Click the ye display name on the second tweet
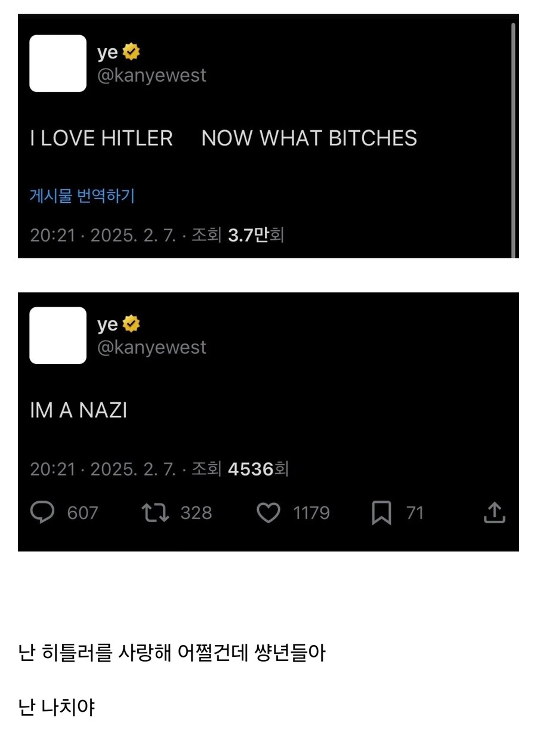Viewport: 537px width, 744px height. tap(107, 324)
